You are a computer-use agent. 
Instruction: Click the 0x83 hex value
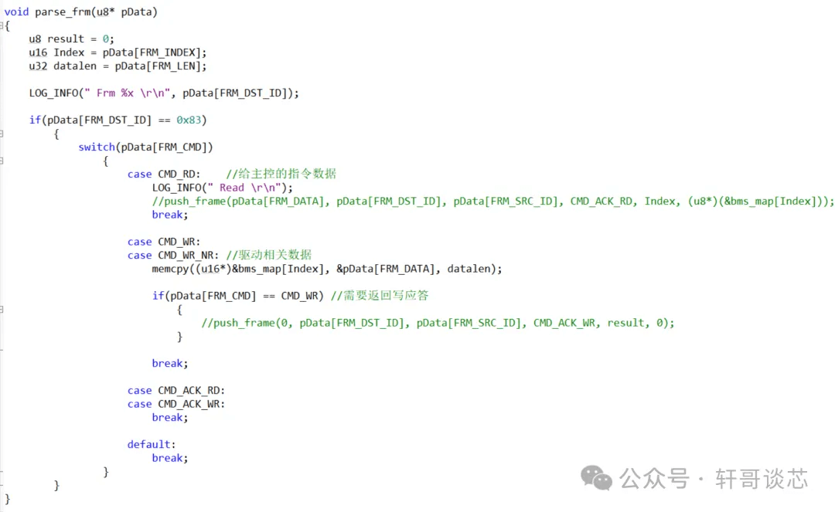pyautogui.click(x=191, y=120)
